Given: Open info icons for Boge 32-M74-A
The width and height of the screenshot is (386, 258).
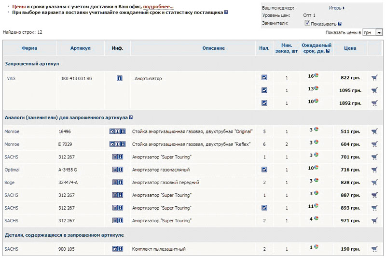Looking at the screenshot, I should [x=117, y=183].
